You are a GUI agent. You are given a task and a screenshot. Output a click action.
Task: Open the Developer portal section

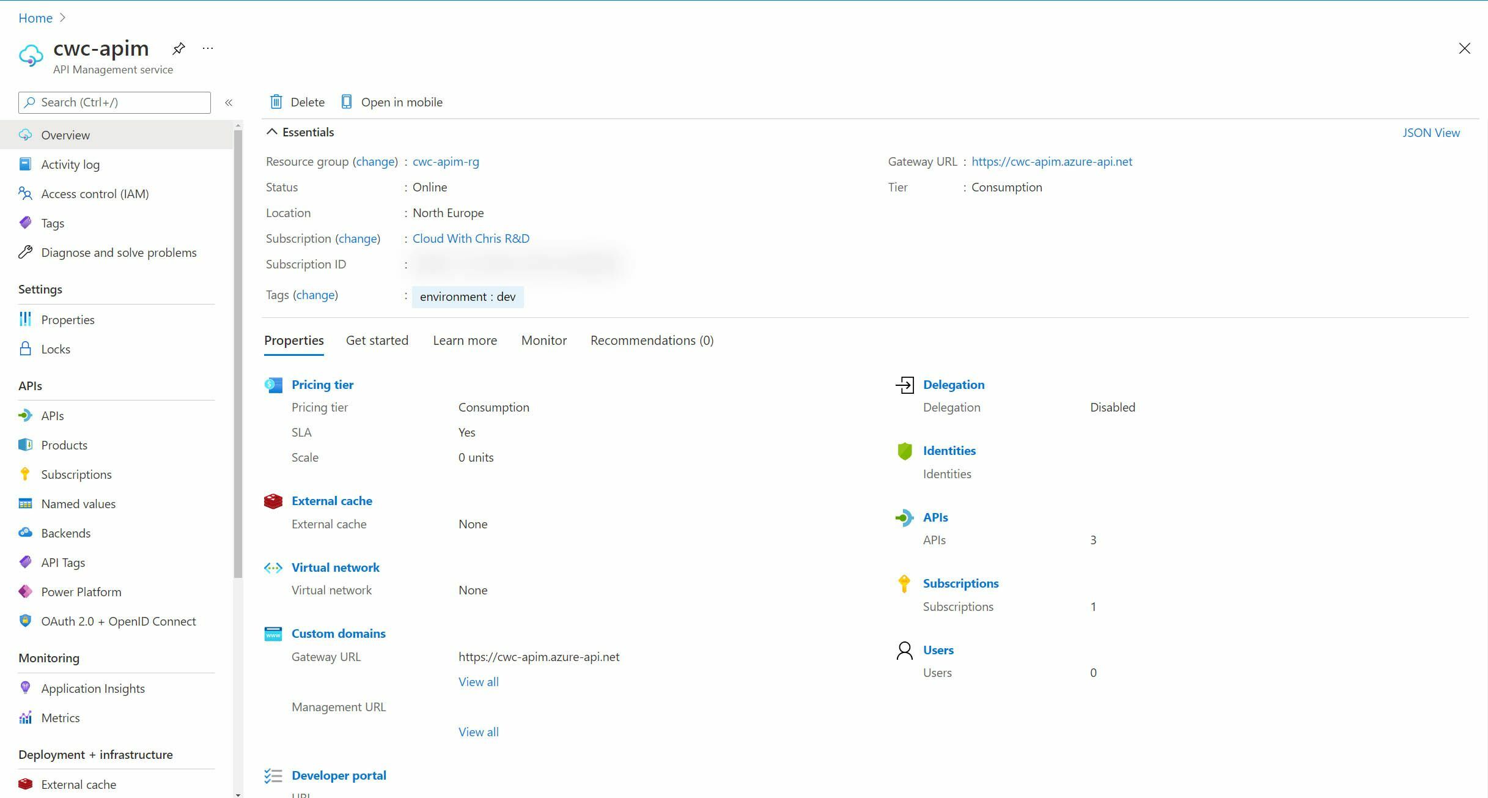click(339, 775)
